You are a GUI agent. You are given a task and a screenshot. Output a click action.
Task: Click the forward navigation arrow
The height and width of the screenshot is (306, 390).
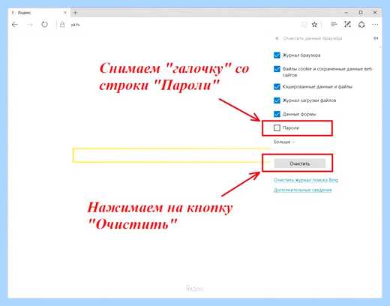[30, 25]
